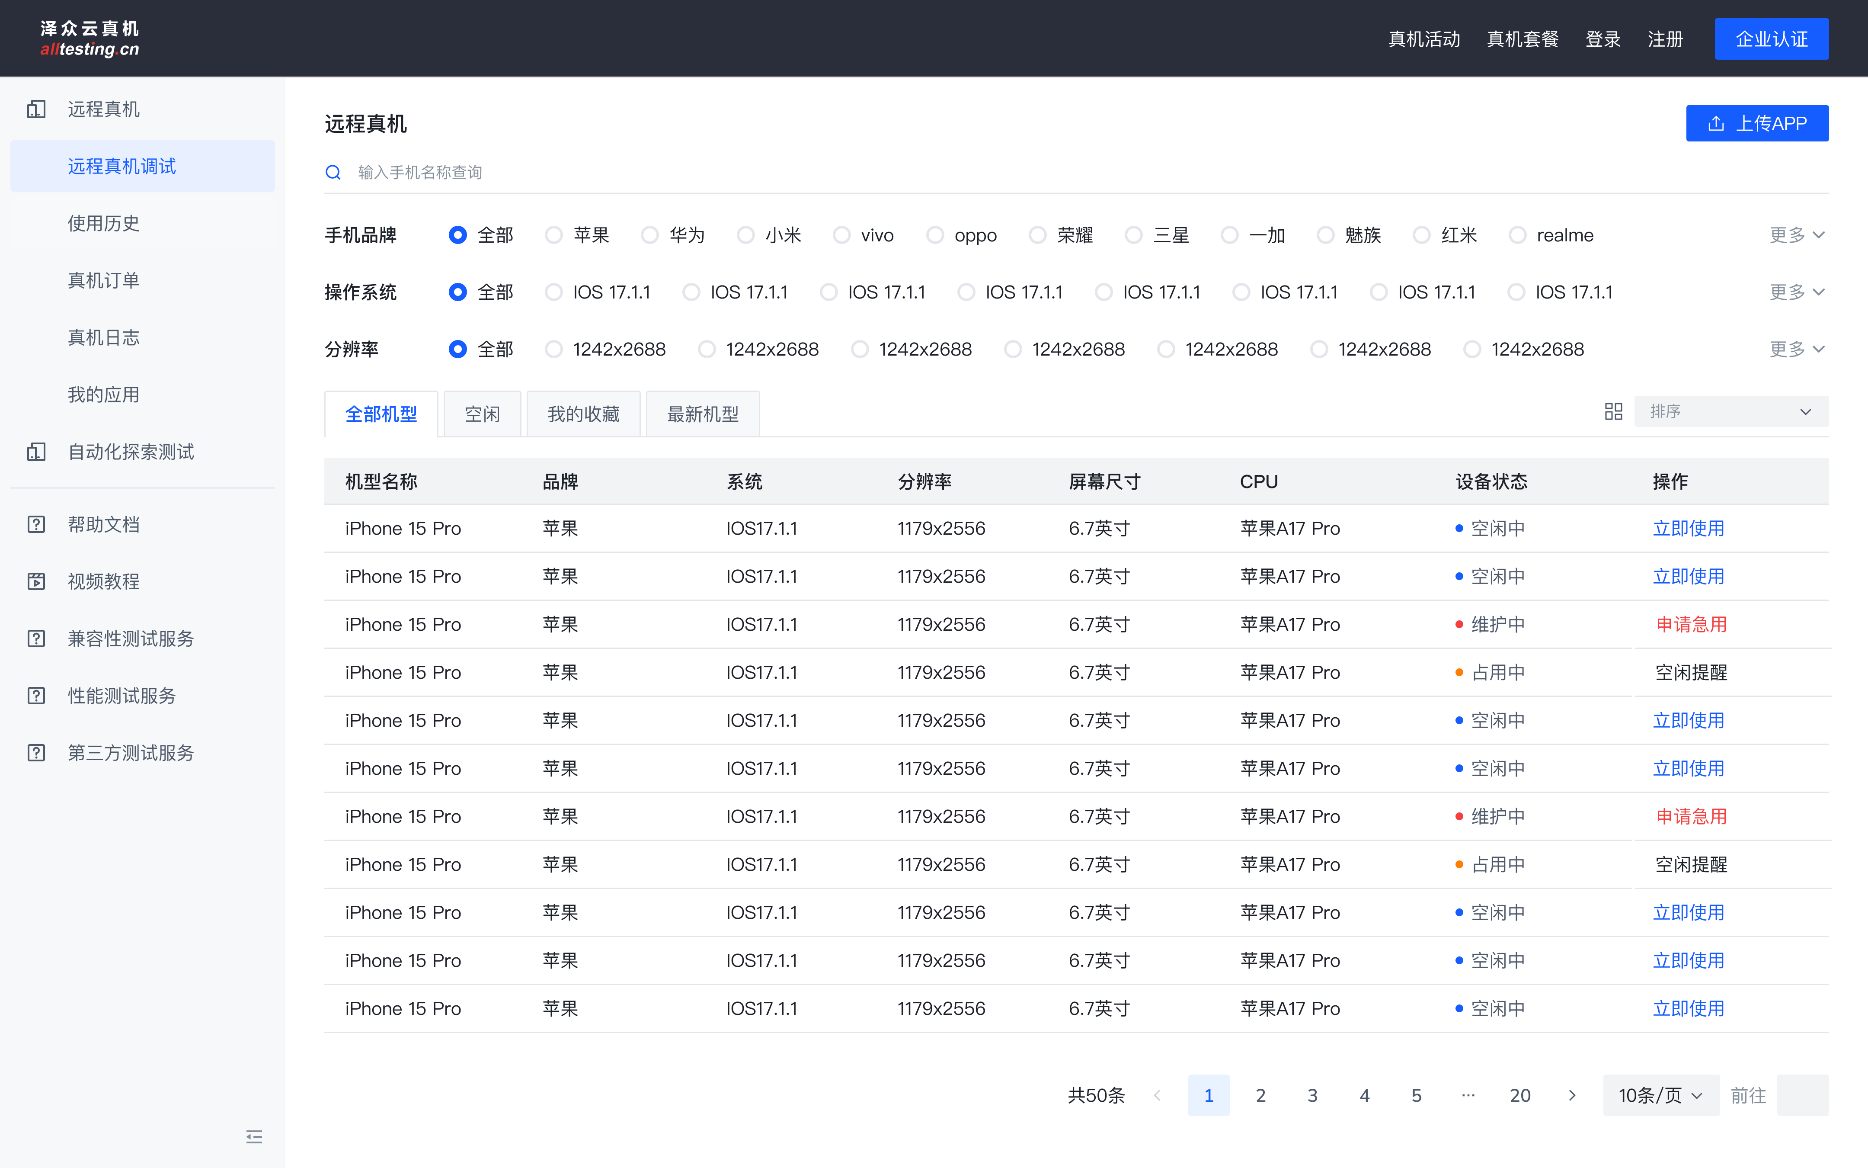The width and height of the screenshot is (1868, 1168).
Task: Click the 自动化探索测试 sidebar icon
Action: pyautogui.click(x=36, y=452)
